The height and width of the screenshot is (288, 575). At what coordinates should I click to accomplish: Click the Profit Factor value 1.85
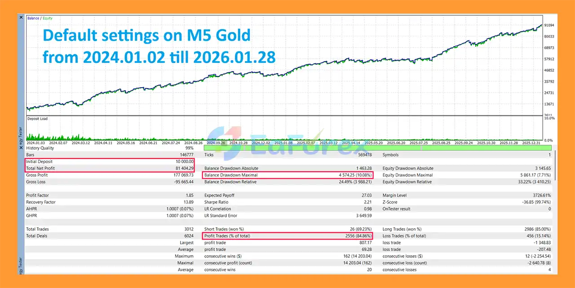pyautogui.click(x=189, y=195)
